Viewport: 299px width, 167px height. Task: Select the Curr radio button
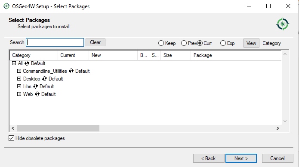click(x=200, y=43)
